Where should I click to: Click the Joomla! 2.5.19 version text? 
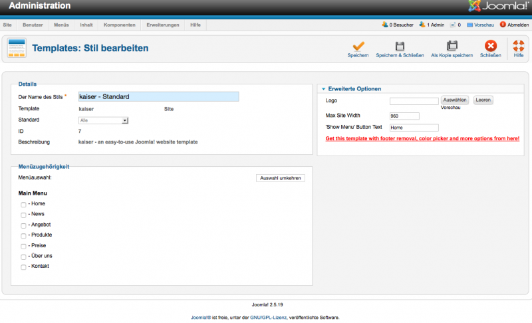coord(267,304)
